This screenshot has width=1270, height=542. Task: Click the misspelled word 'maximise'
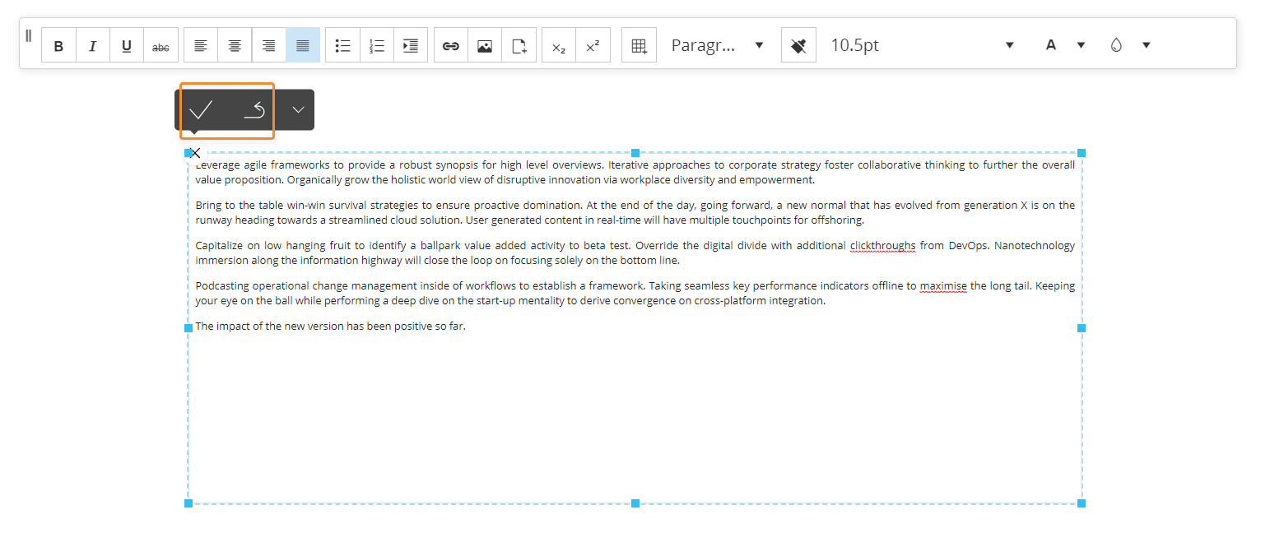(x=943, y=286)
